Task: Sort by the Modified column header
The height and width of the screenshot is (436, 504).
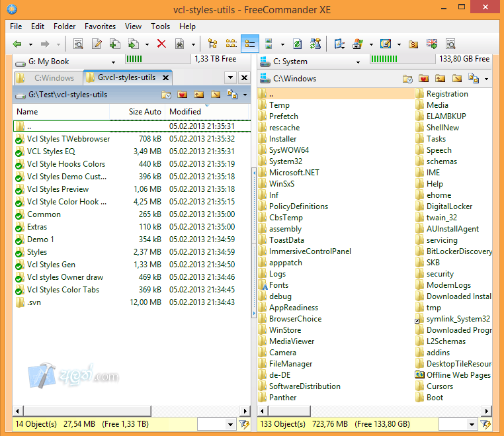Action: (207, 112)
